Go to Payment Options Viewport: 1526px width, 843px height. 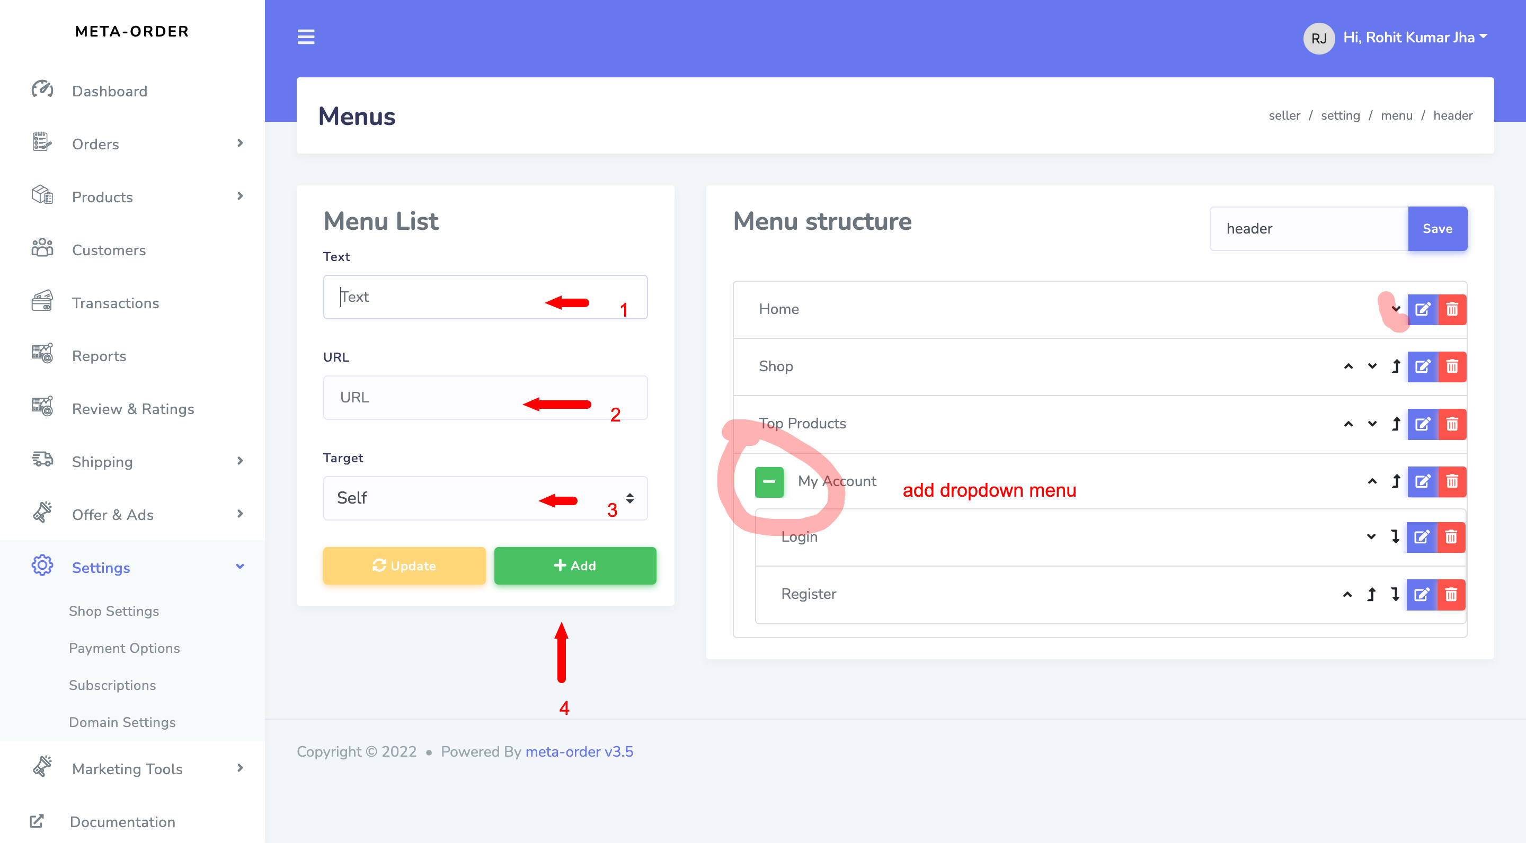[125, 648]
